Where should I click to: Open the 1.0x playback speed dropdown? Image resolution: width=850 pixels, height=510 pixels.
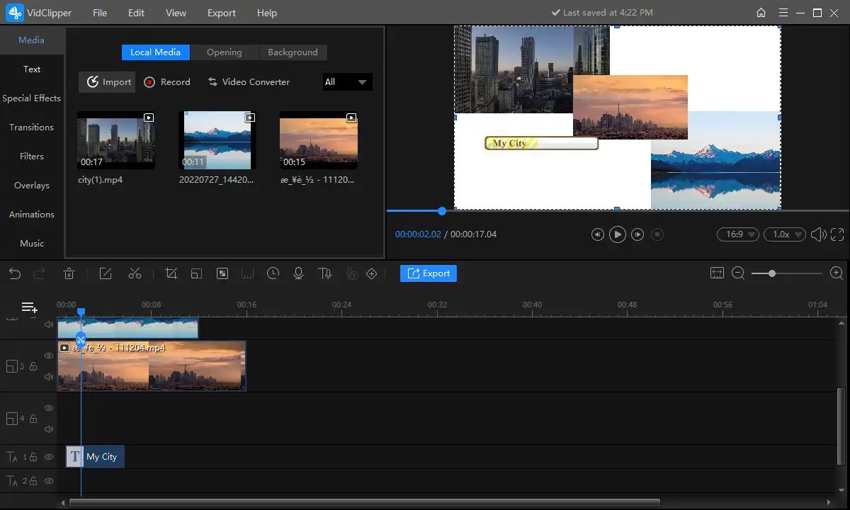[784, 234]
